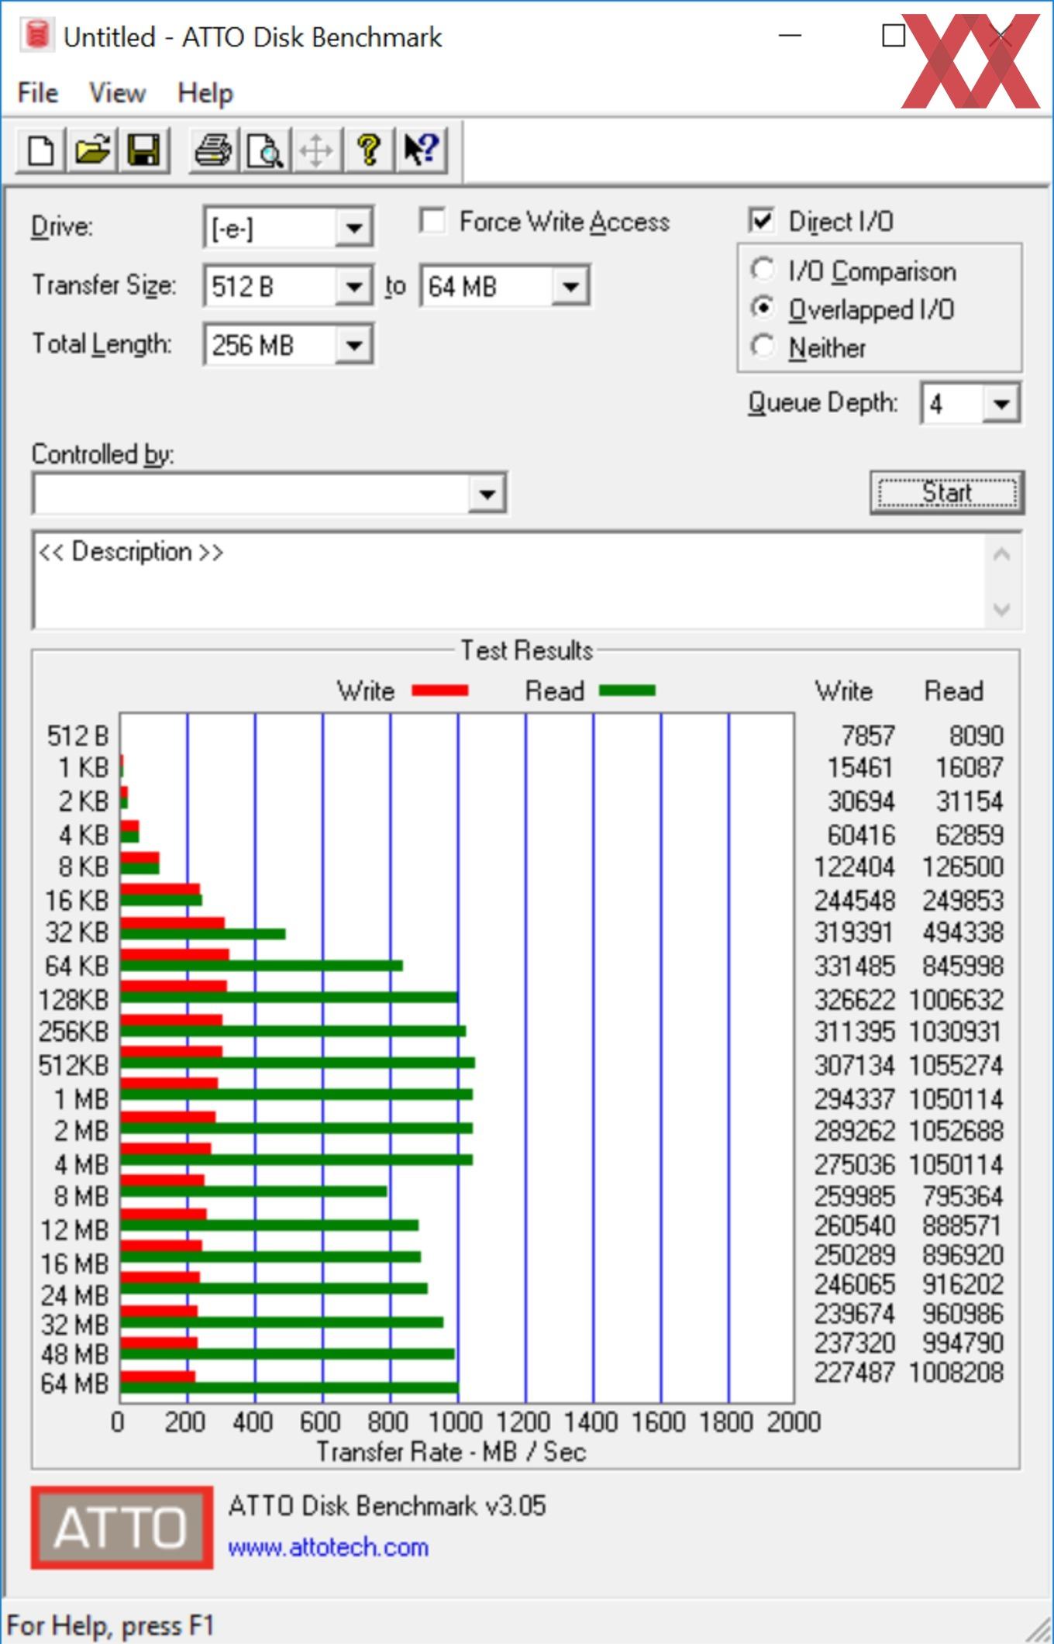1054x1644 pixels.
Task: Minimize the ATTO Disk Benchmark window
Action: pyautogui.click(x=789, y=36)
